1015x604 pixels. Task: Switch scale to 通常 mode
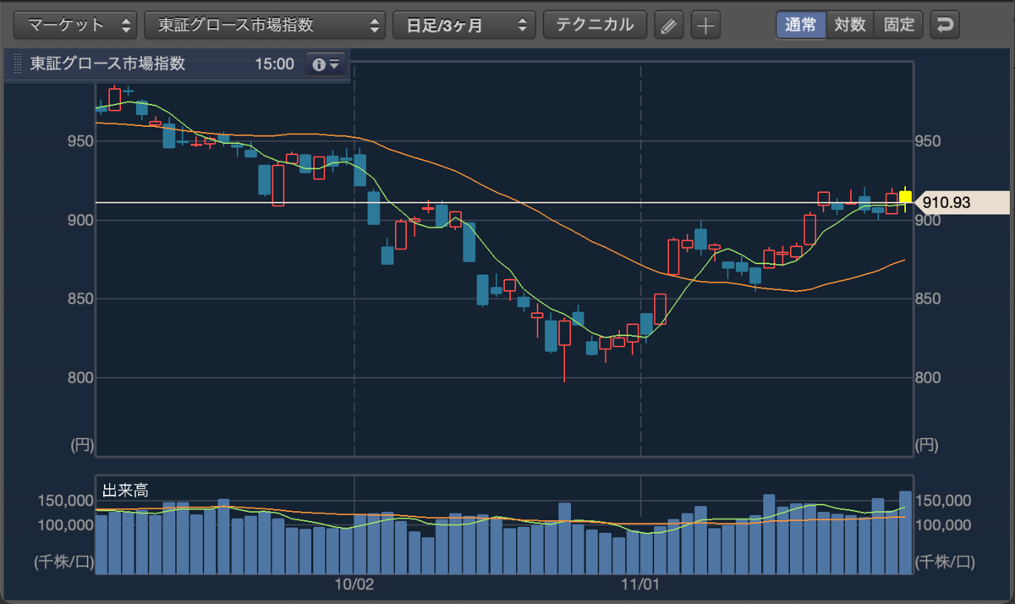(800, 25)
